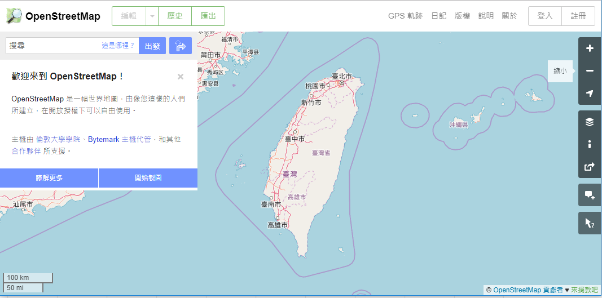Screen dimensions: 602x298
Task: Click the 來捐款吧 donate link
Action: pos(585,290)
